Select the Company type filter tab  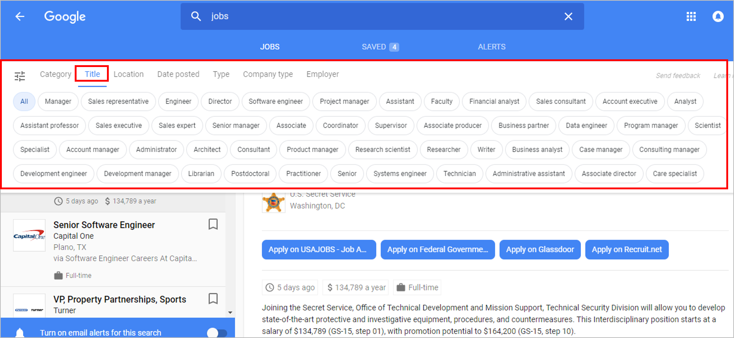[x=268, y=74]
